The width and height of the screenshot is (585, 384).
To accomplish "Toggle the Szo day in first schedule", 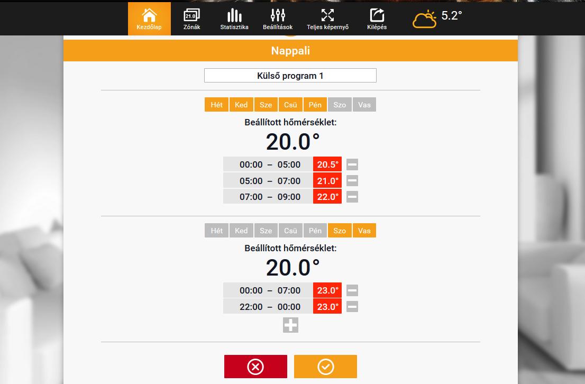I will click(x=340, y=104).
